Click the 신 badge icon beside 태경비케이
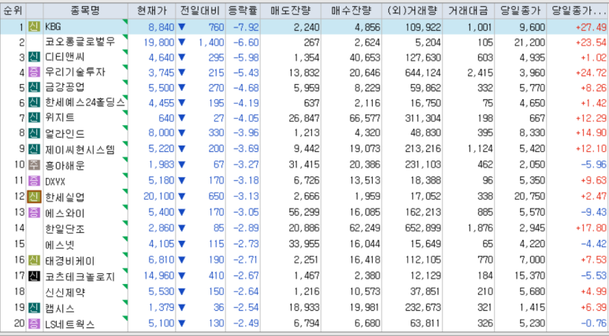Image resolution: width=609 pixels, height=336 pixels. tap(34, 260)
